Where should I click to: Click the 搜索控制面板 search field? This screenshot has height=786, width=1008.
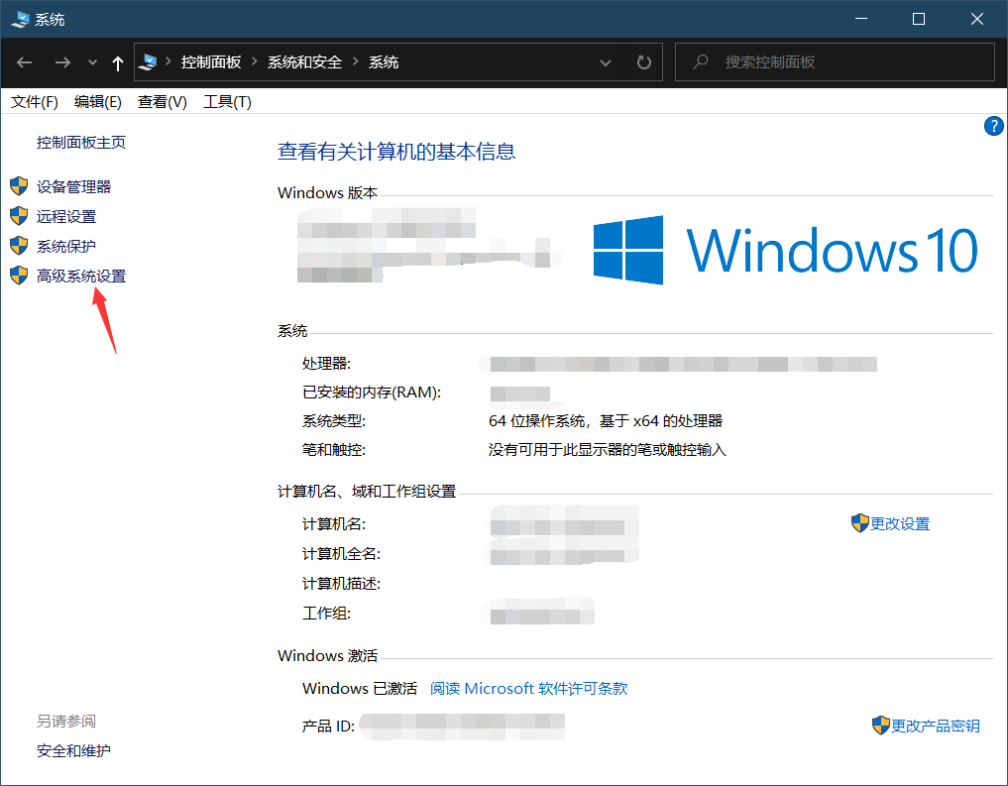pyautogui.click(x=836, y=62)
